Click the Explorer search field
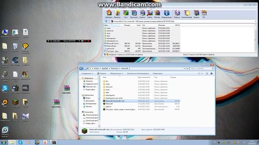Image resolution: width=259 pixels, height=145 pixels. click(x=202, y=68)
